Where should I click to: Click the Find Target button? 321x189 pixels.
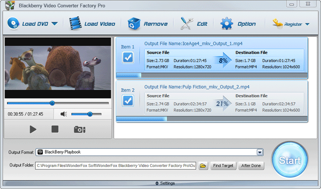coord(223,166)
